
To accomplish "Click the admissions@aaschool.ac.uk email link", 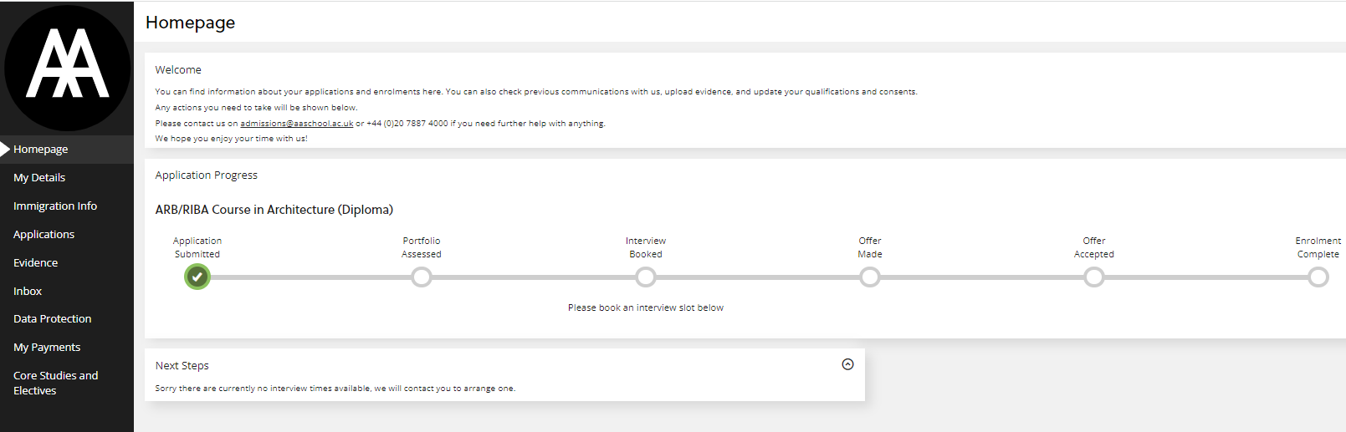I will 296,124.
